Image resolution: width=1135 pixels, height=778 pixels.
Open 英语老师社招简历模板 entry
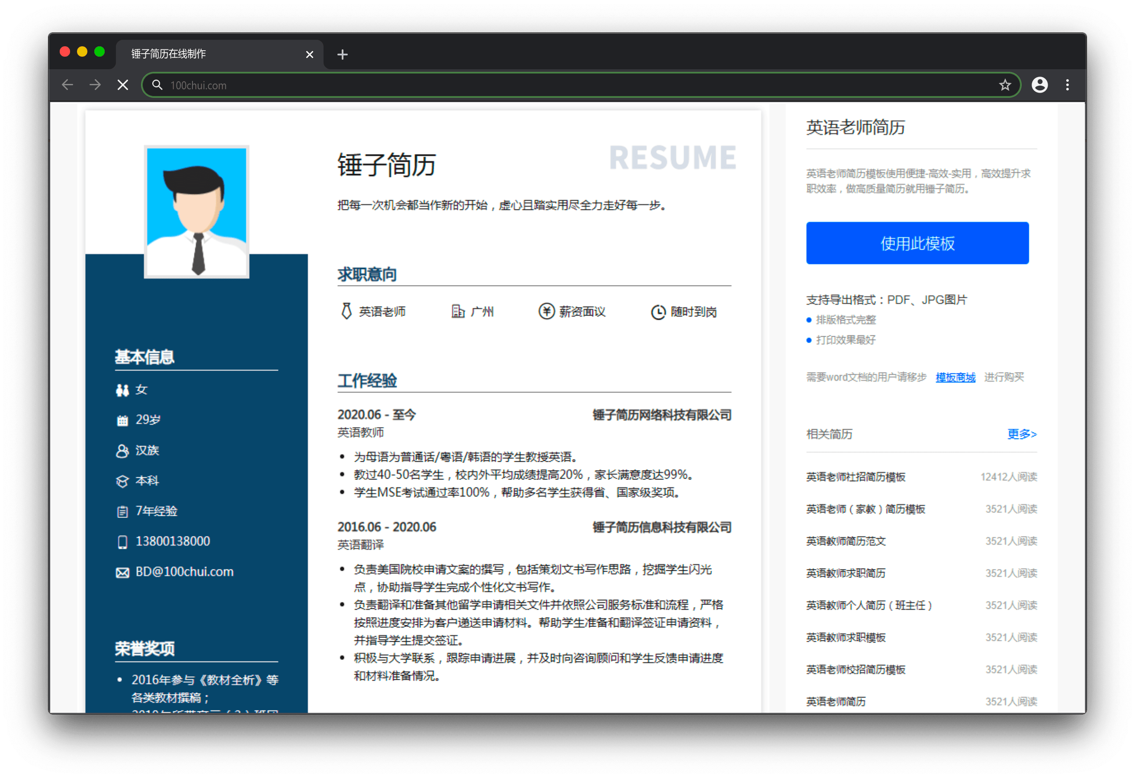855,477
